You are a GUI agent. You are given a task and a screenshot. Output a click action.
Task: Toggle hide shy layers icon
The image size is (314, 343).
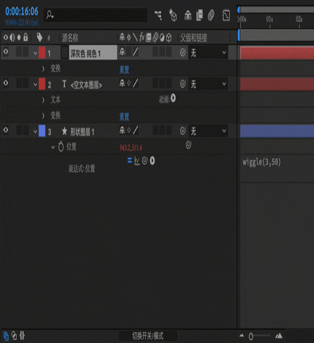(x=188, y=16)
